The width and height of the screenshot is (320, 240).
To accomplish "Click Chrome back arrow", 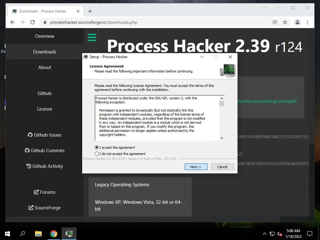I will (x=12, y=22).
